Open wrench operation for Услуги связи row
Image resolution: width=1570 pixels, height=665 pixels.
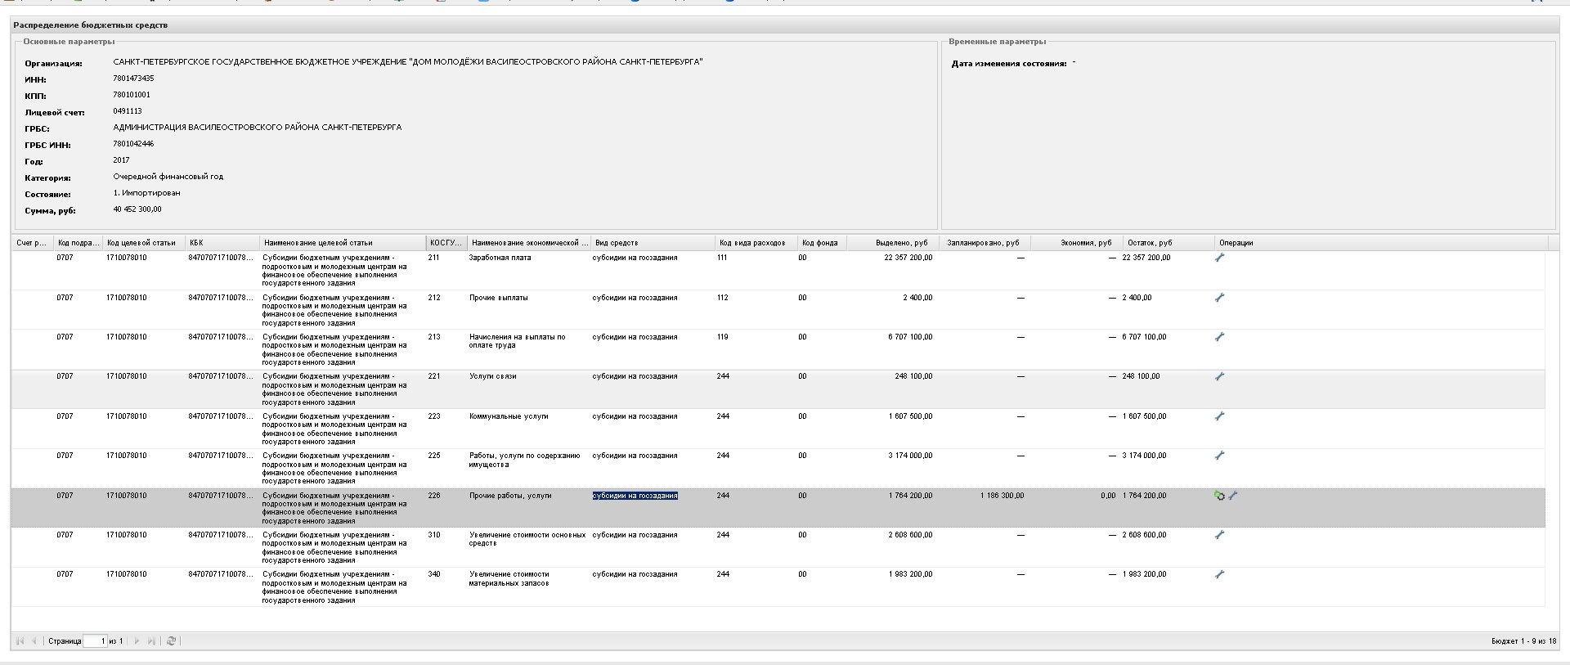point(1219,377)
